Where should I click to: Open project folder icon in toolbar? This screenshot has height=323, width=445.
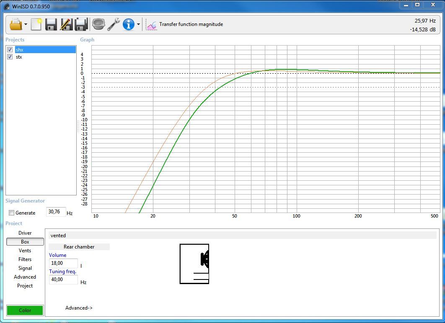(x=16, y=24)
